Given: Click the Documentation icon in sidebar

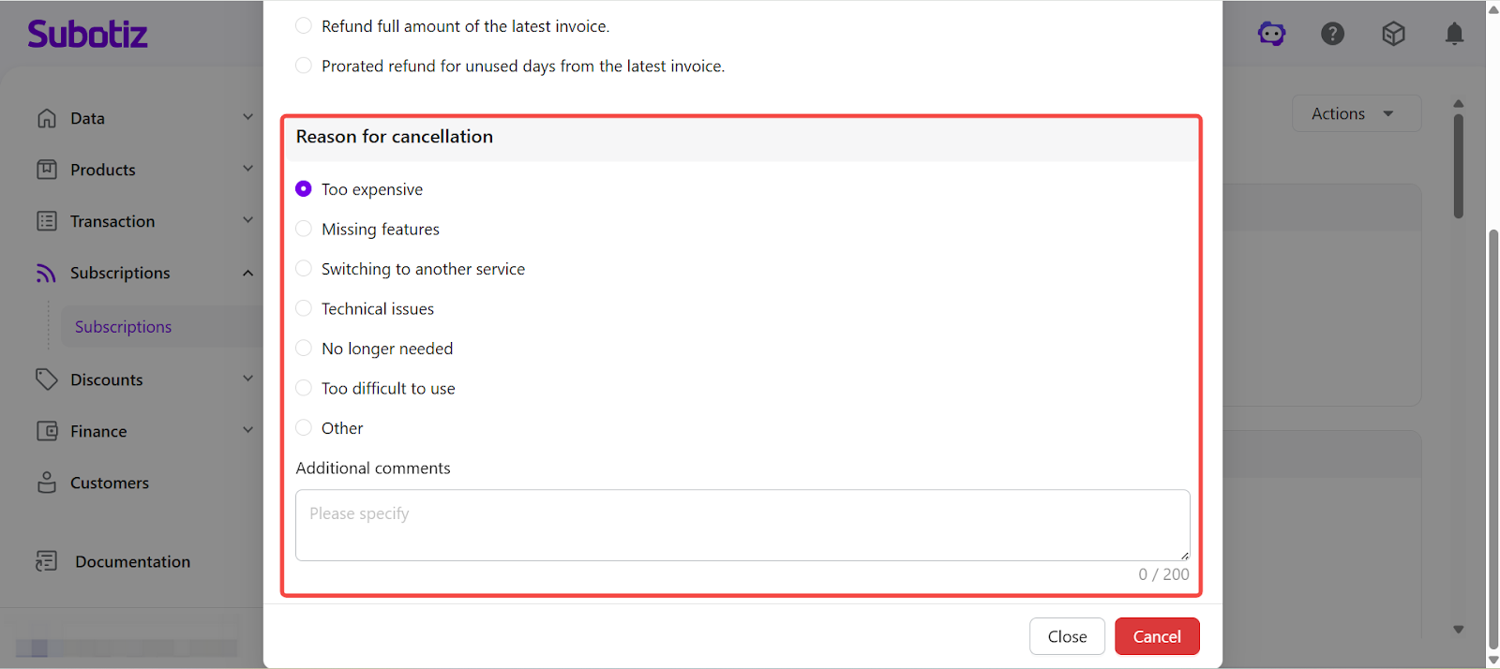Looking at the screenshot, I should tap(47, 561).
